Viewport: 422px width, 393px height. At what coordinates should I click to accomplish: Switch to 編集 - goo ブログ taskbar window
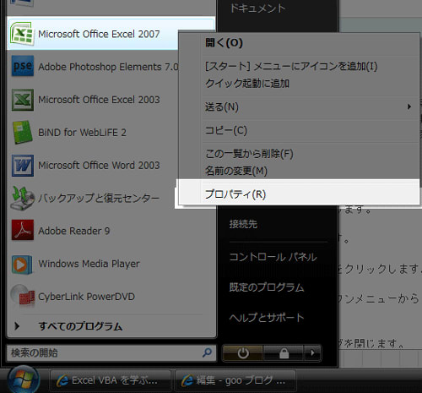tap(235, 381)
